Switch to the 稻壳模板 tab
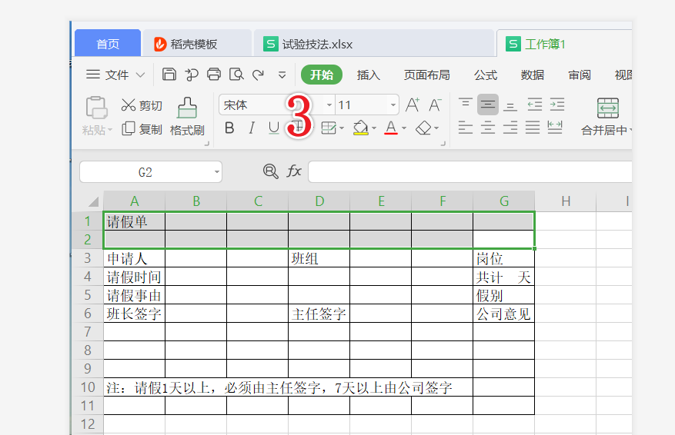675x435 pixels. (197, 43)
